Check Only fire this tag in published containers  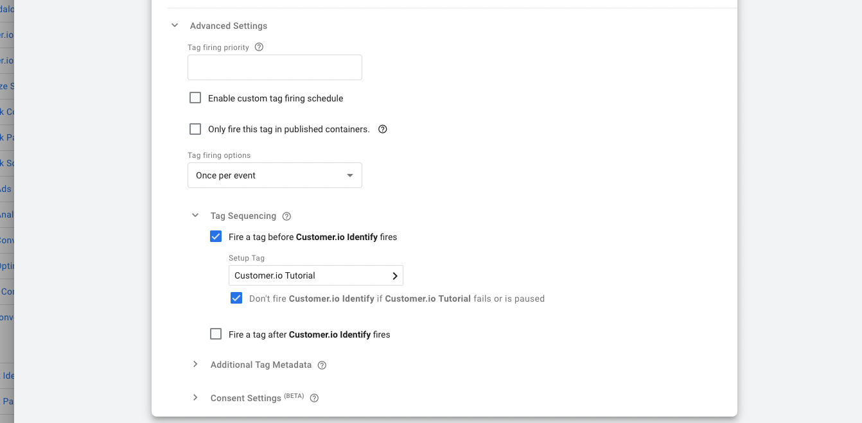coord(195,129)
